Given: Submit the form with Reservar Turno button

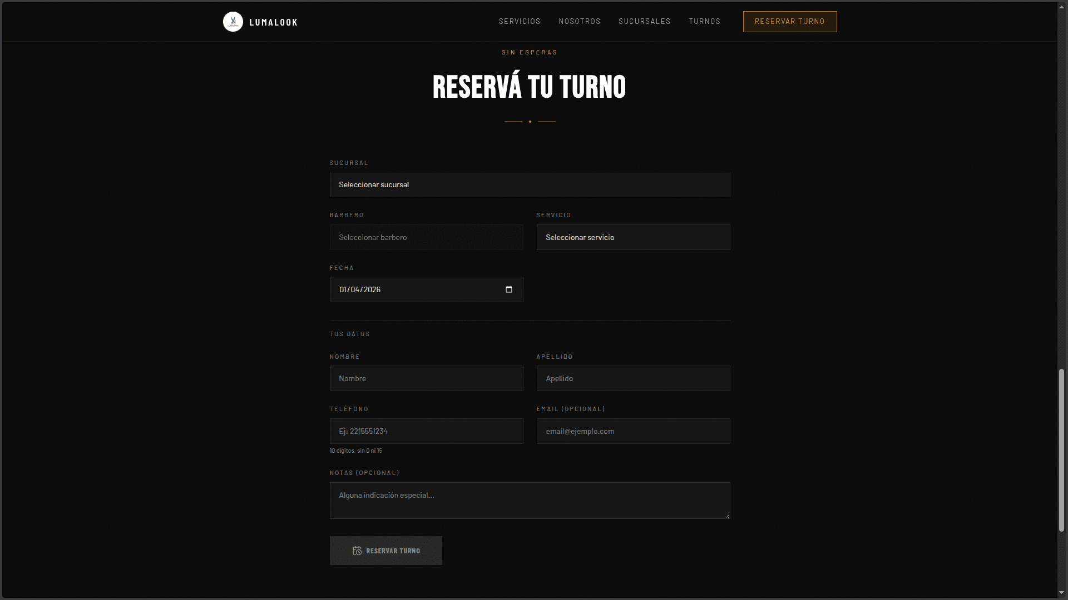Looking at the screenshot, I should point(386,551).
